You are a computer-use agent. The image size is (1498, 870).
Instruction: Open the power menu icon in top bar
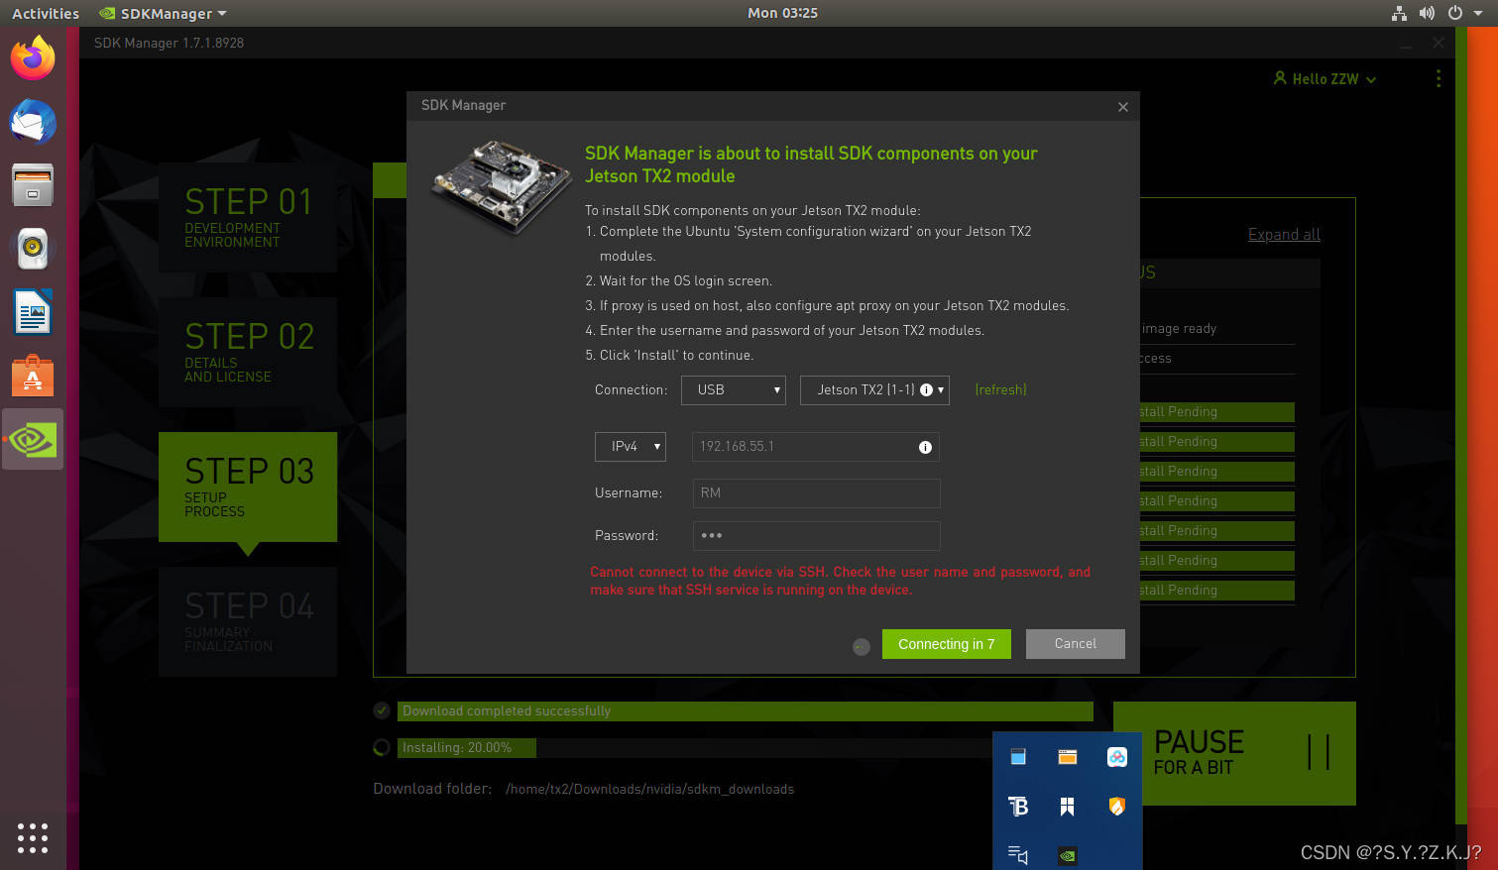click(1454, 13)
